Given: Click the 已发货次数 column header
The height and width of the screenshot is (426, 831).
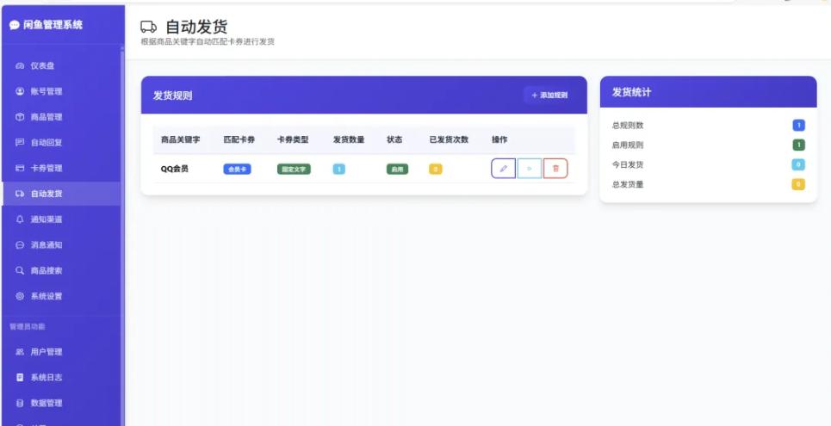Looking at the screenshot, I should pyautogui.click(x=449, y=139).
